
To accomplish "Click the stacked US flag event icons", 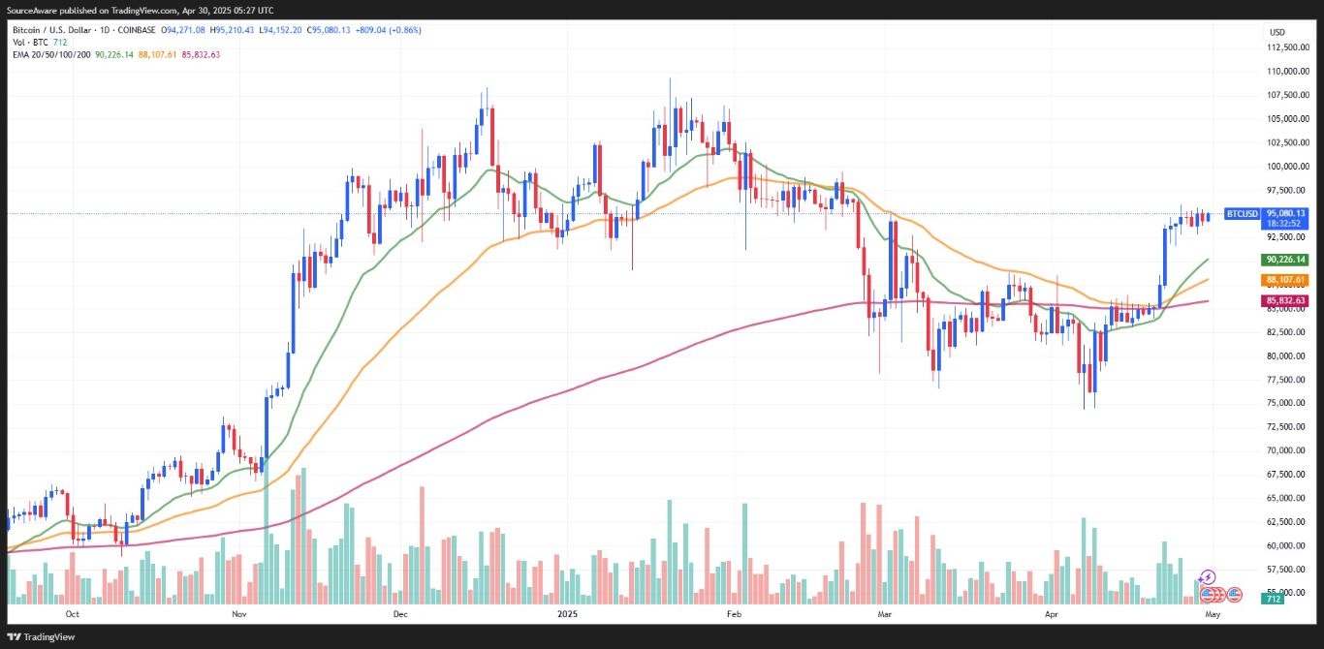I will [x=1210, y=594].
